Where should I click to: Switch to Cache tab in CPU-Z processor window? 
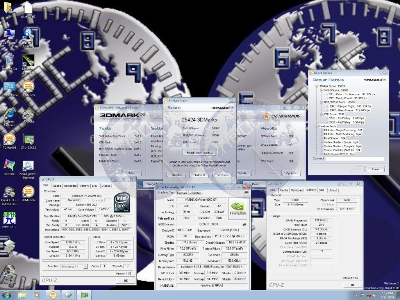[57, 186]
